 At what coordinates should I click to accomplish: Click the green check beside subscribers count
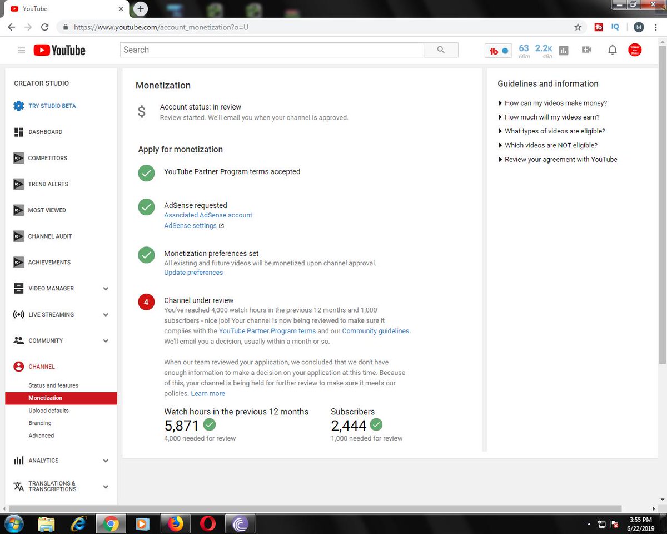pos(376,425)
